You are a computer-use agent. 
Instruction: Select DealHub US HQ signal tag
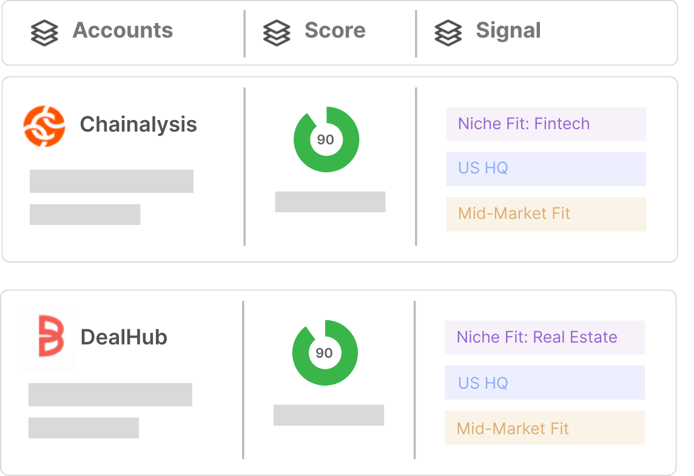545,383
